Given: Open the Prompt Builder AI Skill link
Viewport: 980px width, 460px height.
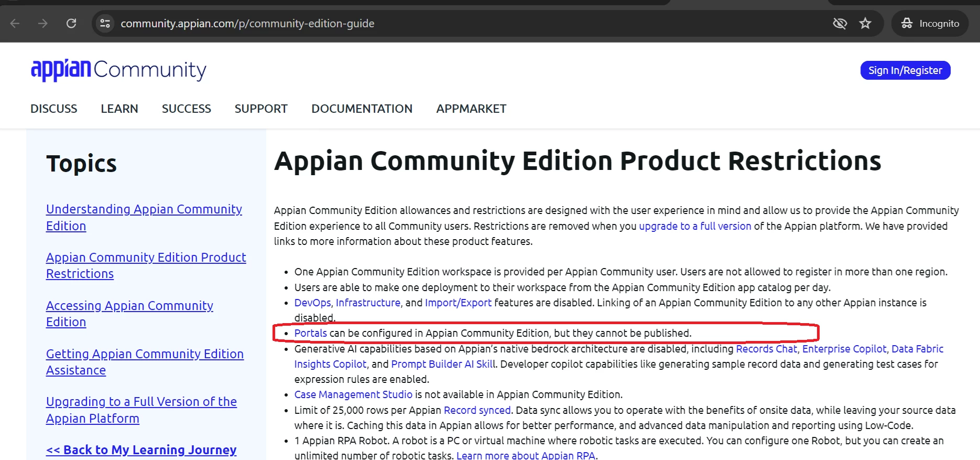Looking at the screenshot, I should (x=443, y=364).
